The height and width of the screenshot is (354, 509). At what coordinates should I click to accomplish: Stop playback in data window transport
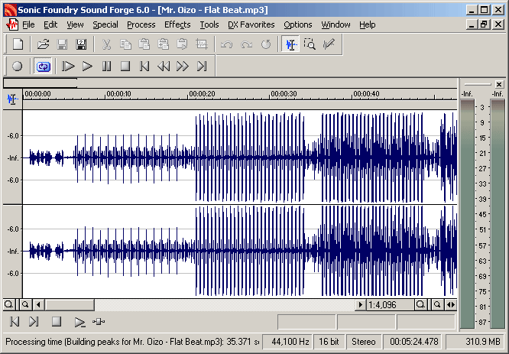[x=57, y=322]
